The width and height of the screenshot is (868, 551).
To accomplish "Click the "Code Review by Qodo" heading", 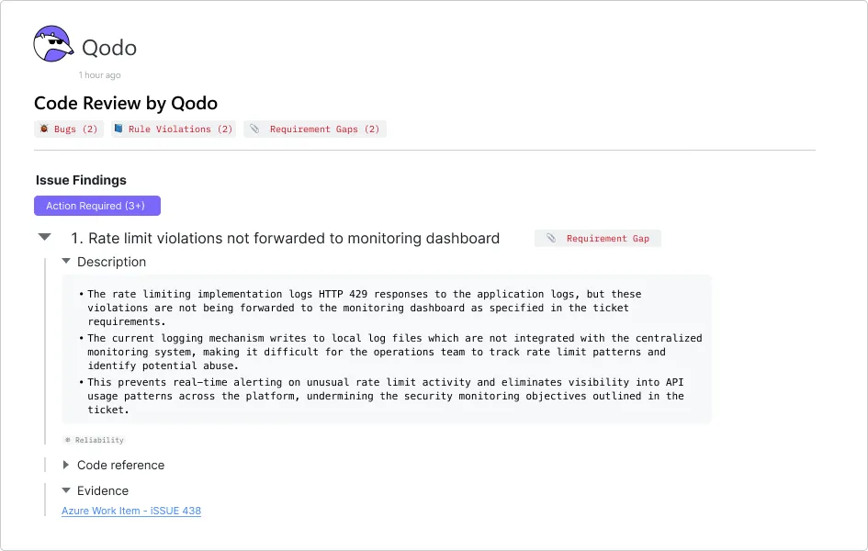I will (126, 103).
